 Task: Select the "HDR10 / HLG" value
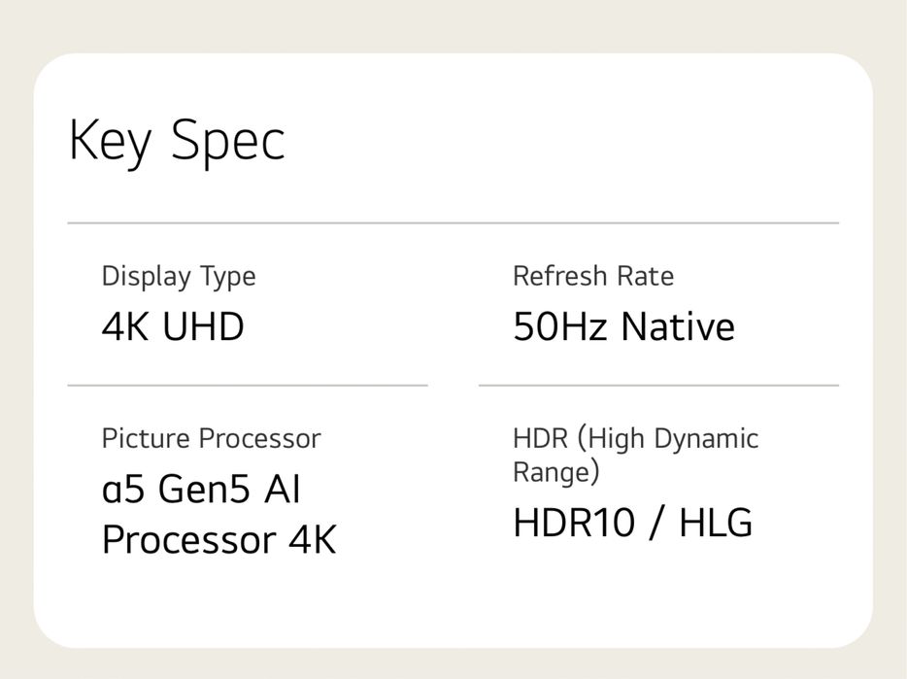coord(632,524)
